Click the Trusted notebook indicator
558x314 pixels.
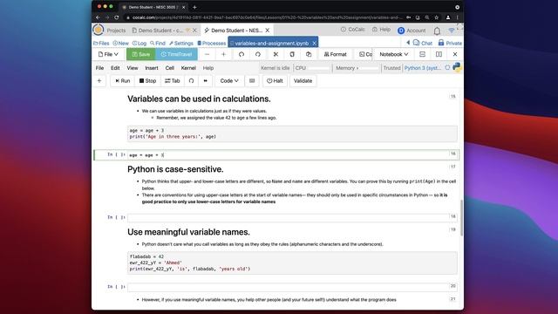[391, 68]
